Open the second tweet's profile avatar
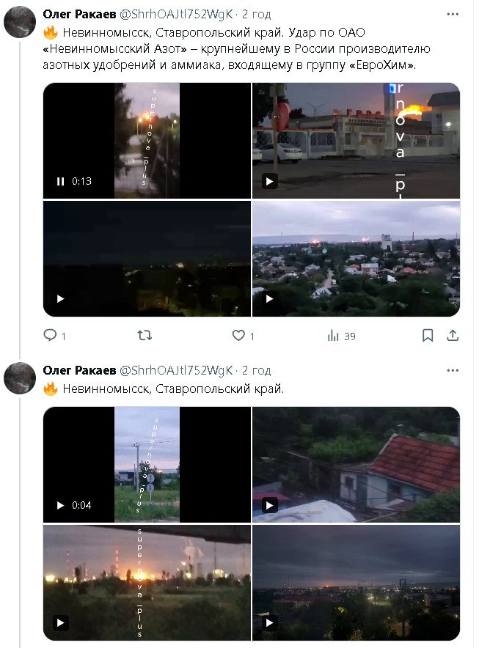 click(20, 378)
